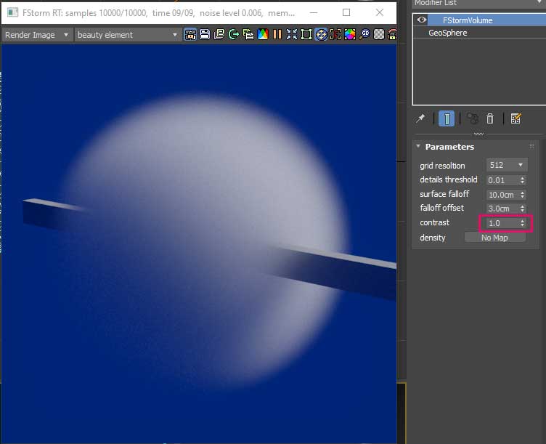This screenshot has height=444, width=546.
Task: Click the contrast spinner arrows
Action: [x=523, y=223]
